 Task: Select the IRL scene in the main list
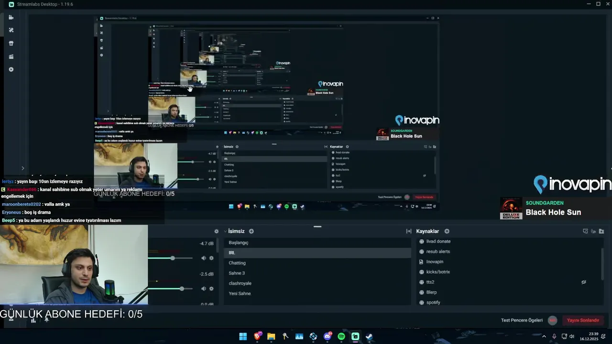[x=317, y=253]
